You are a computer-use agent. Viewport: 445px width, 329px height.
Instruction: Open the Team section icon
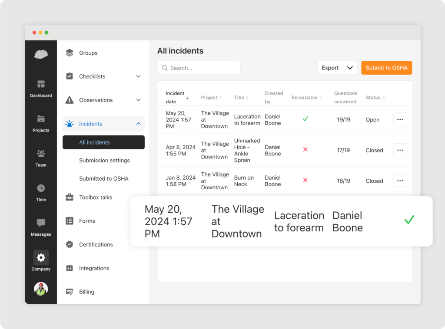point(41,154)
